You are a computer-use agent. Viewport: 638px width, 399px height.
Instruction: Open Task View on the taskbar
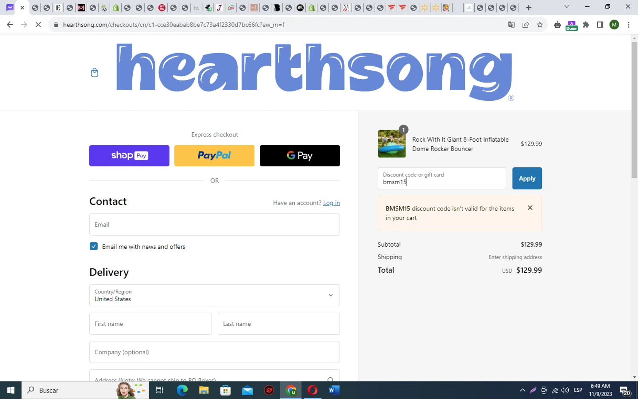(159, 390)
